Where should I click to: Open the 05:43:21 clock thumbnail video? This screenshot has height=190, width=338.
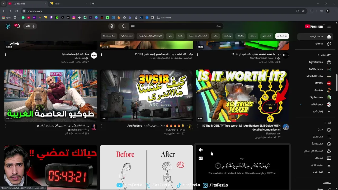(51, 167)
